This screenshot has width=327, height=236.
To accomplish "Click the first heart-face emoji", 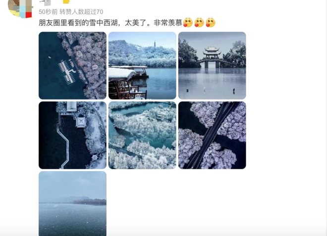I will (188, 23).
